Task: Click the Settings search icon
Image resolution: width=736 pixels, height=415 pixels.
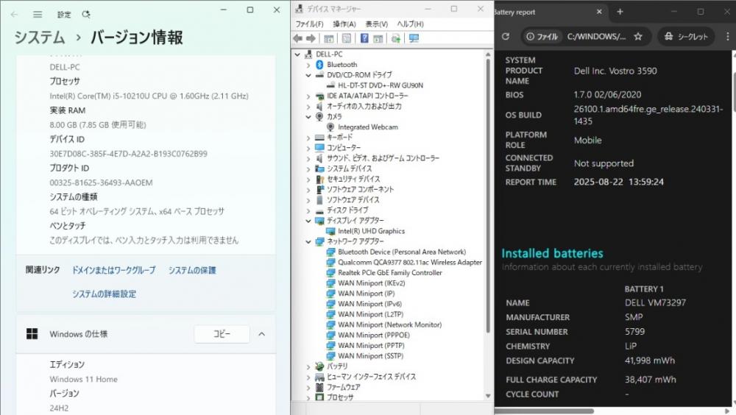Action: click(86, 15)
